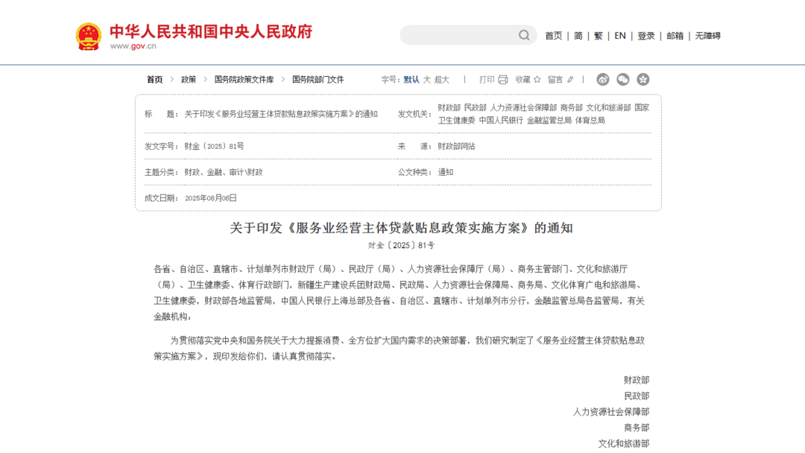Open the 登录 login link
The height and width of the screenshot is (453, 805).
pos(645,36)
